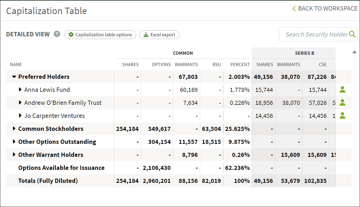Expand Jo Carpenter Ventures row
The width and height of the screenshot is (360, 207).
click(20, 115)
